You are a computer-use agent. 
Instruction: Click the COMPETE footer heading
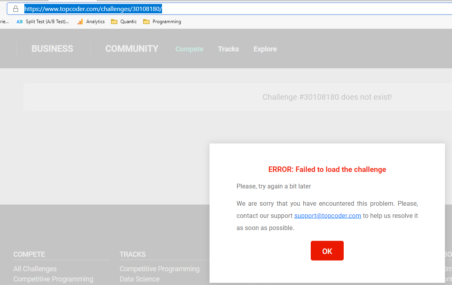tap(29, 254)
